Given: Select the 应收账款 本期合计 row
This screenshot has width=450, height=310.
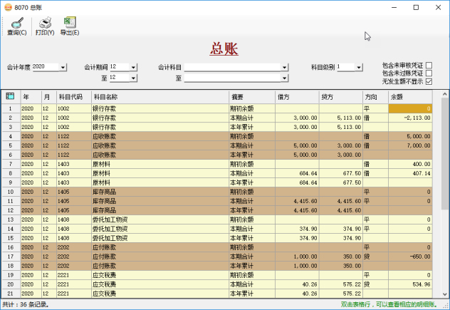Looking at the screenshot, I should (214, 145).
